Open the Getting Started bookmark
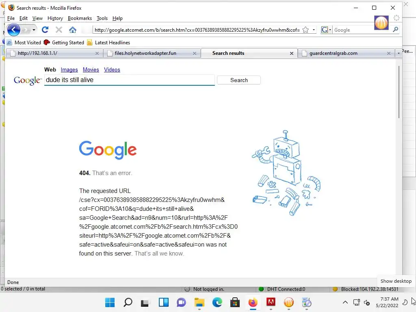This screenshot has width=416, height=312. [64, 42]
